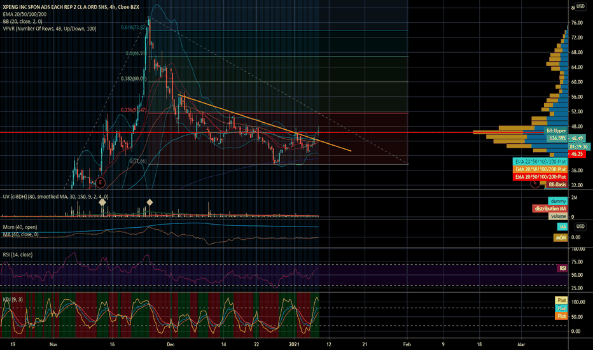
Task: Click the BB (20, close, 2, 0) legend
Action: [x=23, y=22]
